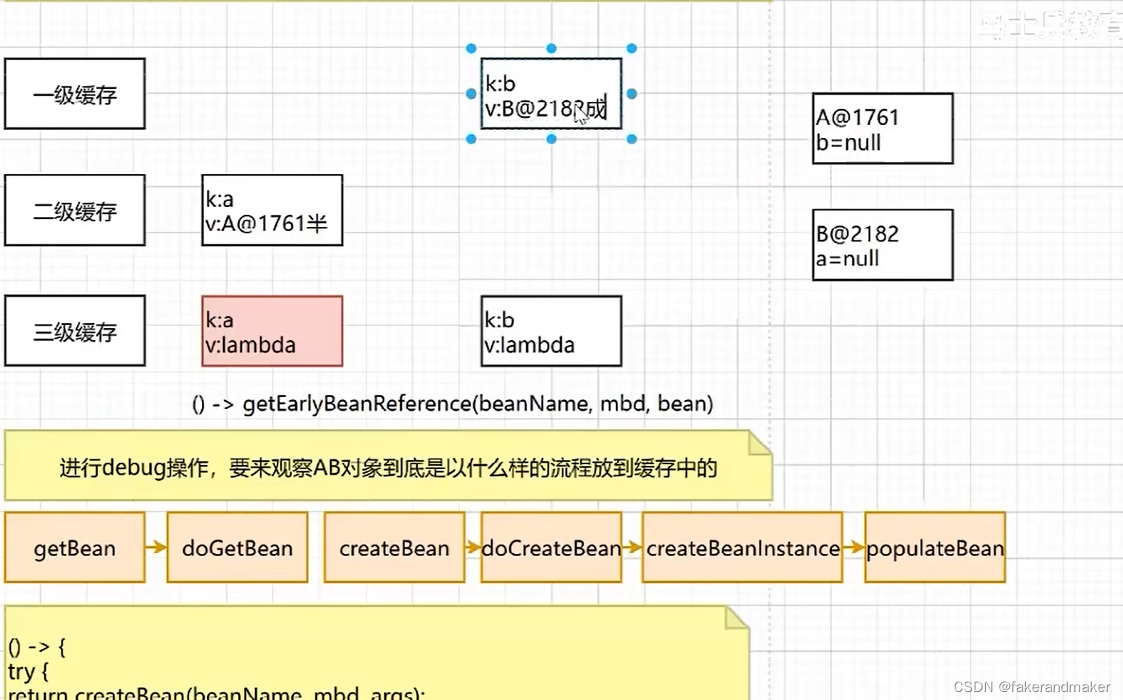The image size is (1123, 700).
Task: Click the arrow between createBeanInstance and populateBean
Action: 854,547
